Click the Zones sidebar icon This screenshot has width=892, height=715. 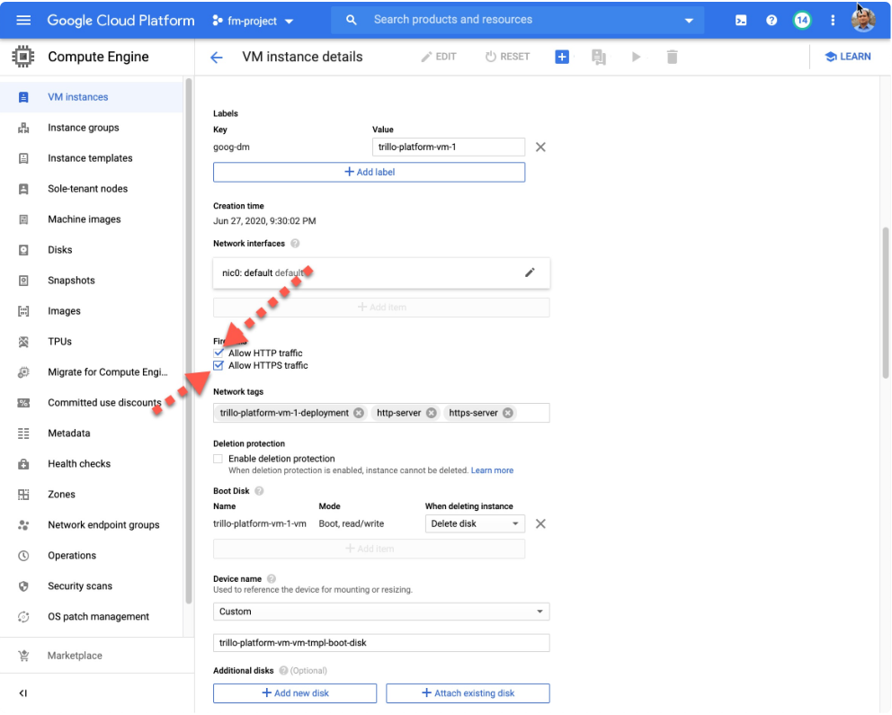pyautogui.click(x=23, y=495)
